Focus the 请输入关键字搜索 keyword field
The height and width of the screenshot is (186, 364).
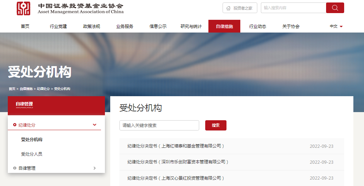click(159, 125)
